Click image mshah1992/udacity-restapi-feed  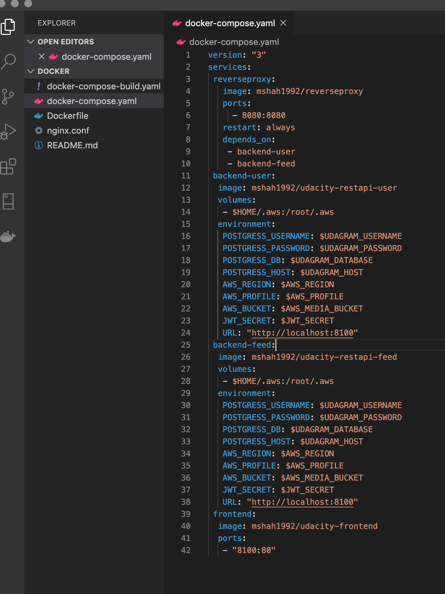[324, 357]
